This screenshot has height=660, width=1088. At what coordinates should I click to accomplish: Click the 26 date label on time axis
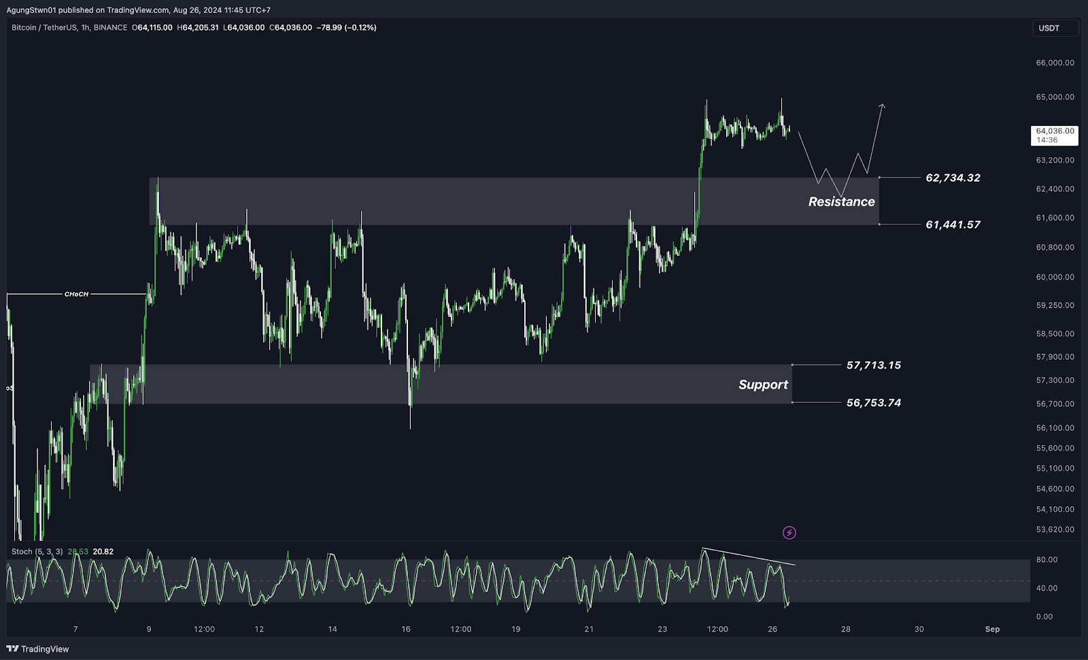click(x=772, y=629)
